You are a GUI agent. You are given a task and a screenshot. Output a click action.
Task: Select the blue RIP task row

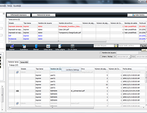[x=77, y=36]
